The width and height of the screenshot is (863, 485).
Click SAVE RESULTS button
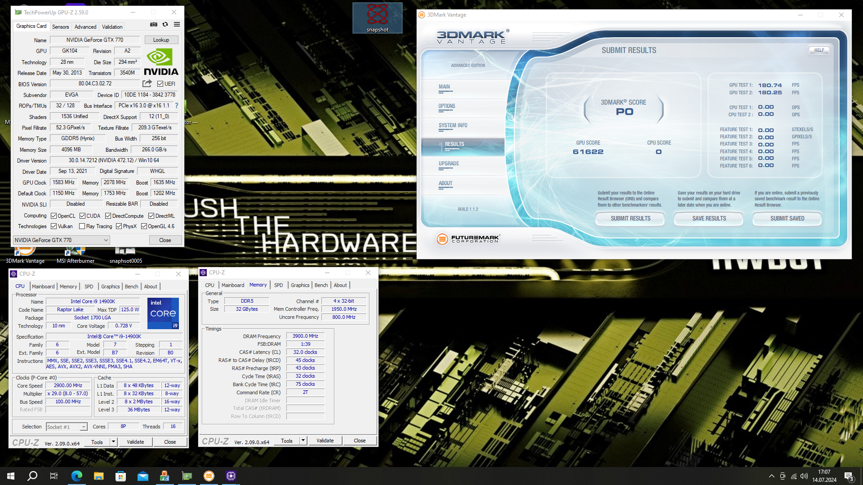click(709, 219)
